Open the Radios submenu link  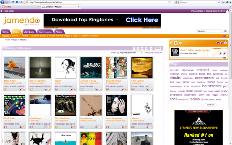coord(25,36)
